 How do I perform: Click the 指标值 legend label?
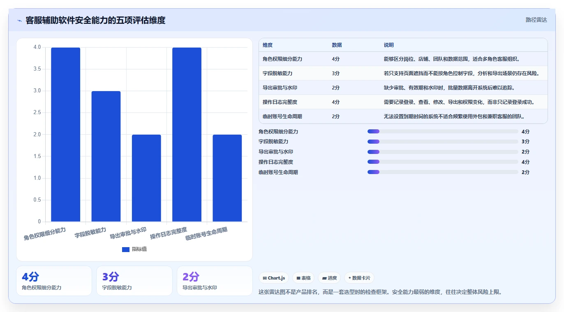coord(139,250)
